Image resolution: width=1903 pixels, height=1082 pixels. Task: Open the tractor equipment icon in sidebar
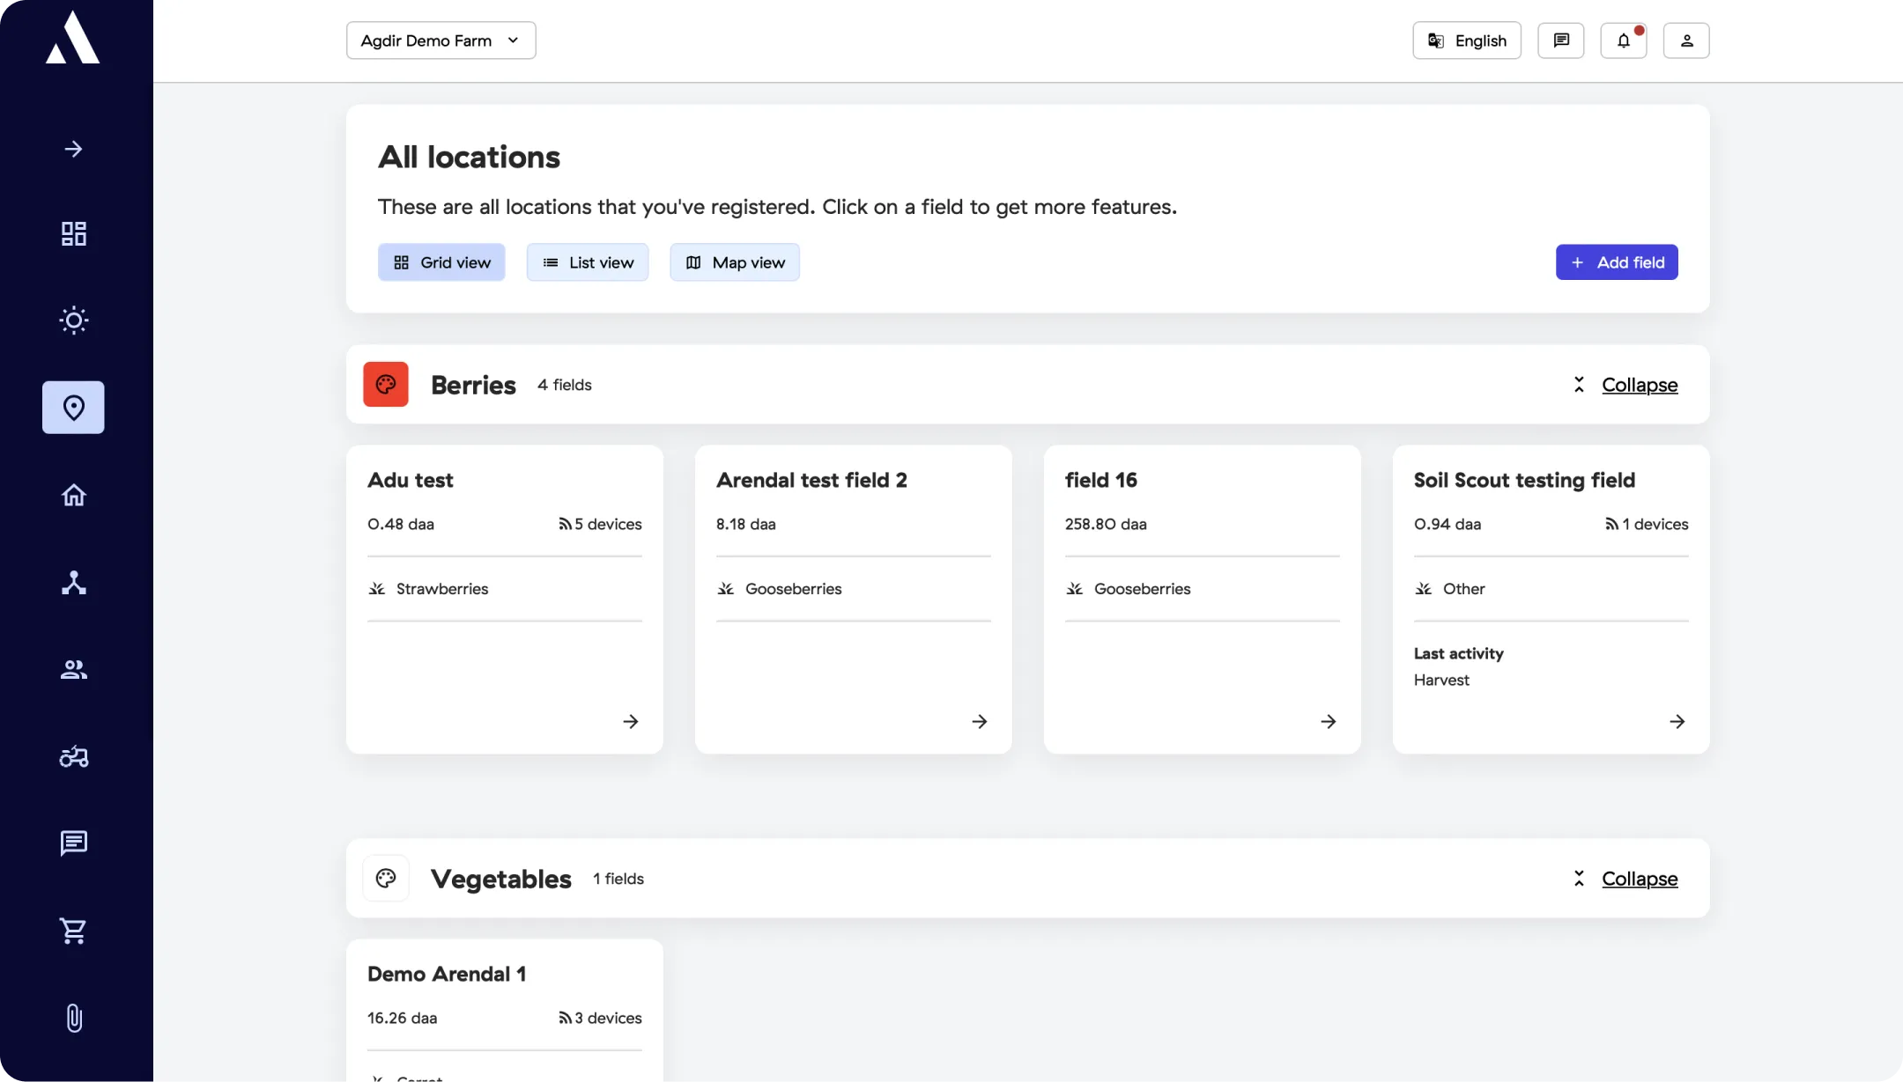pyautogui.click(x=73, y=756)
